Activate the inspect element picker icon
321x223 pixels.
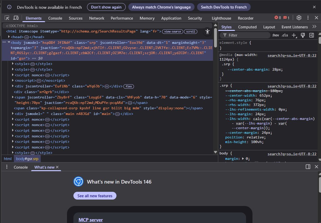[x=7, y=18]
